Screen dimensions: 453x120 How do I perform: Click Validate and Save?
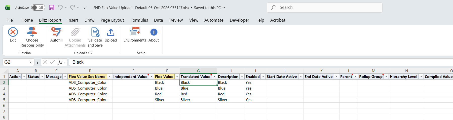click(x=95, y=37)
